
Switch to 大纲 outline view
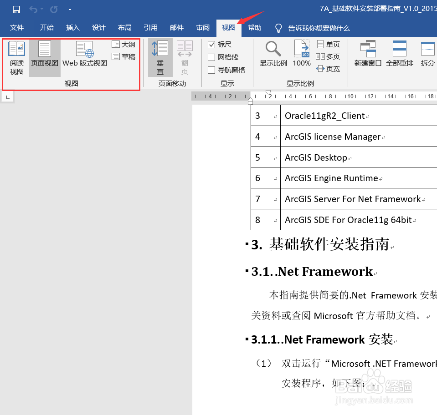pos(123,44)
